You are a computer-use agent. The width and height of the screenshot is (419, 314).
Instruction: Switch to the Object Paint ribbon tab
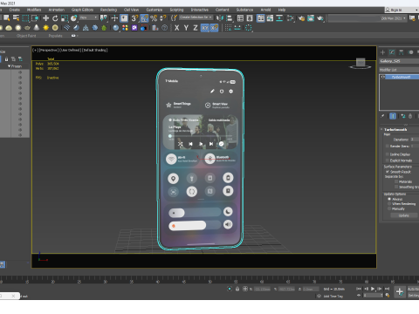26,36
